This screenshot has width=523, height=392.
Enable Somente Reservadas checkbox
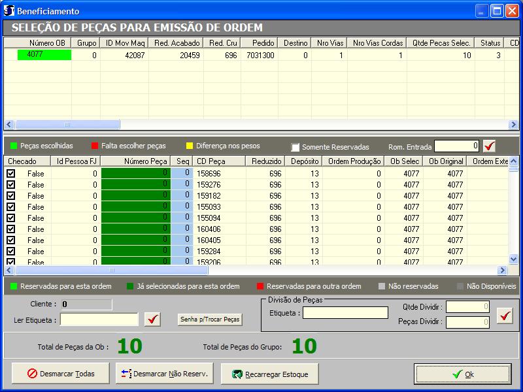coord(295,147)
